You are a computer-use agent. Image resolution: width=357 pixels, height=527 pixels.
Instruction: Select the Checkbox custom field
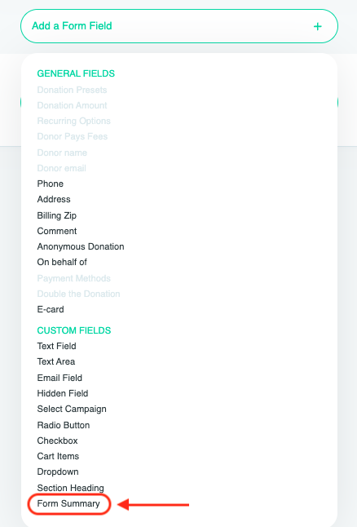57,441
